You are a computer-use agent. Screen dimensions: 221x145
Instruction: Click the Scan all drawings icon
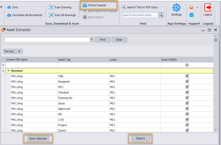click(51, 15)
